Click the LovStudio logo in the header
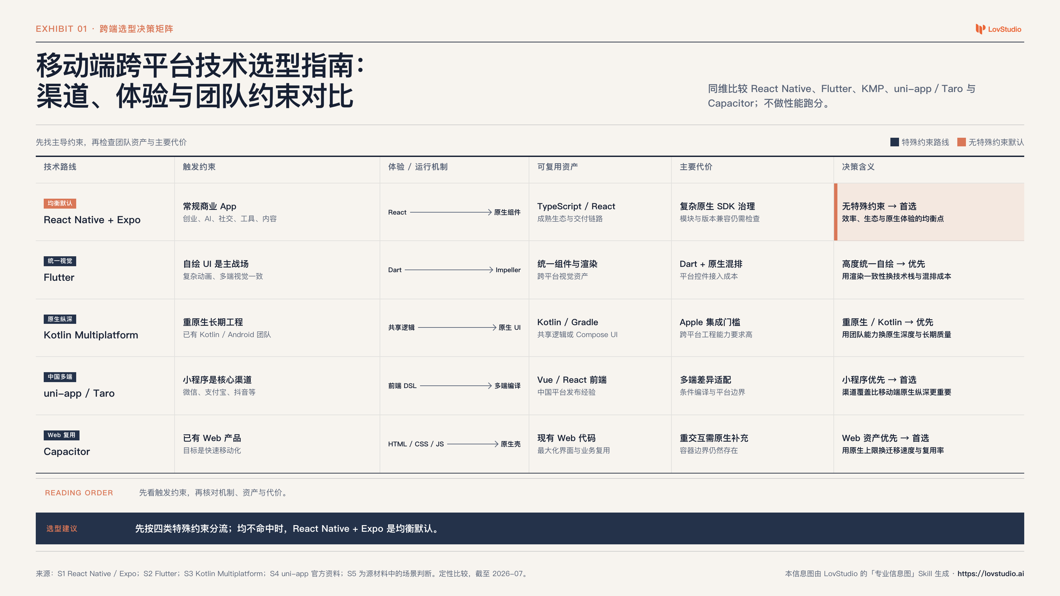This screenshot has width=1060, height=596. coord(998,29)
